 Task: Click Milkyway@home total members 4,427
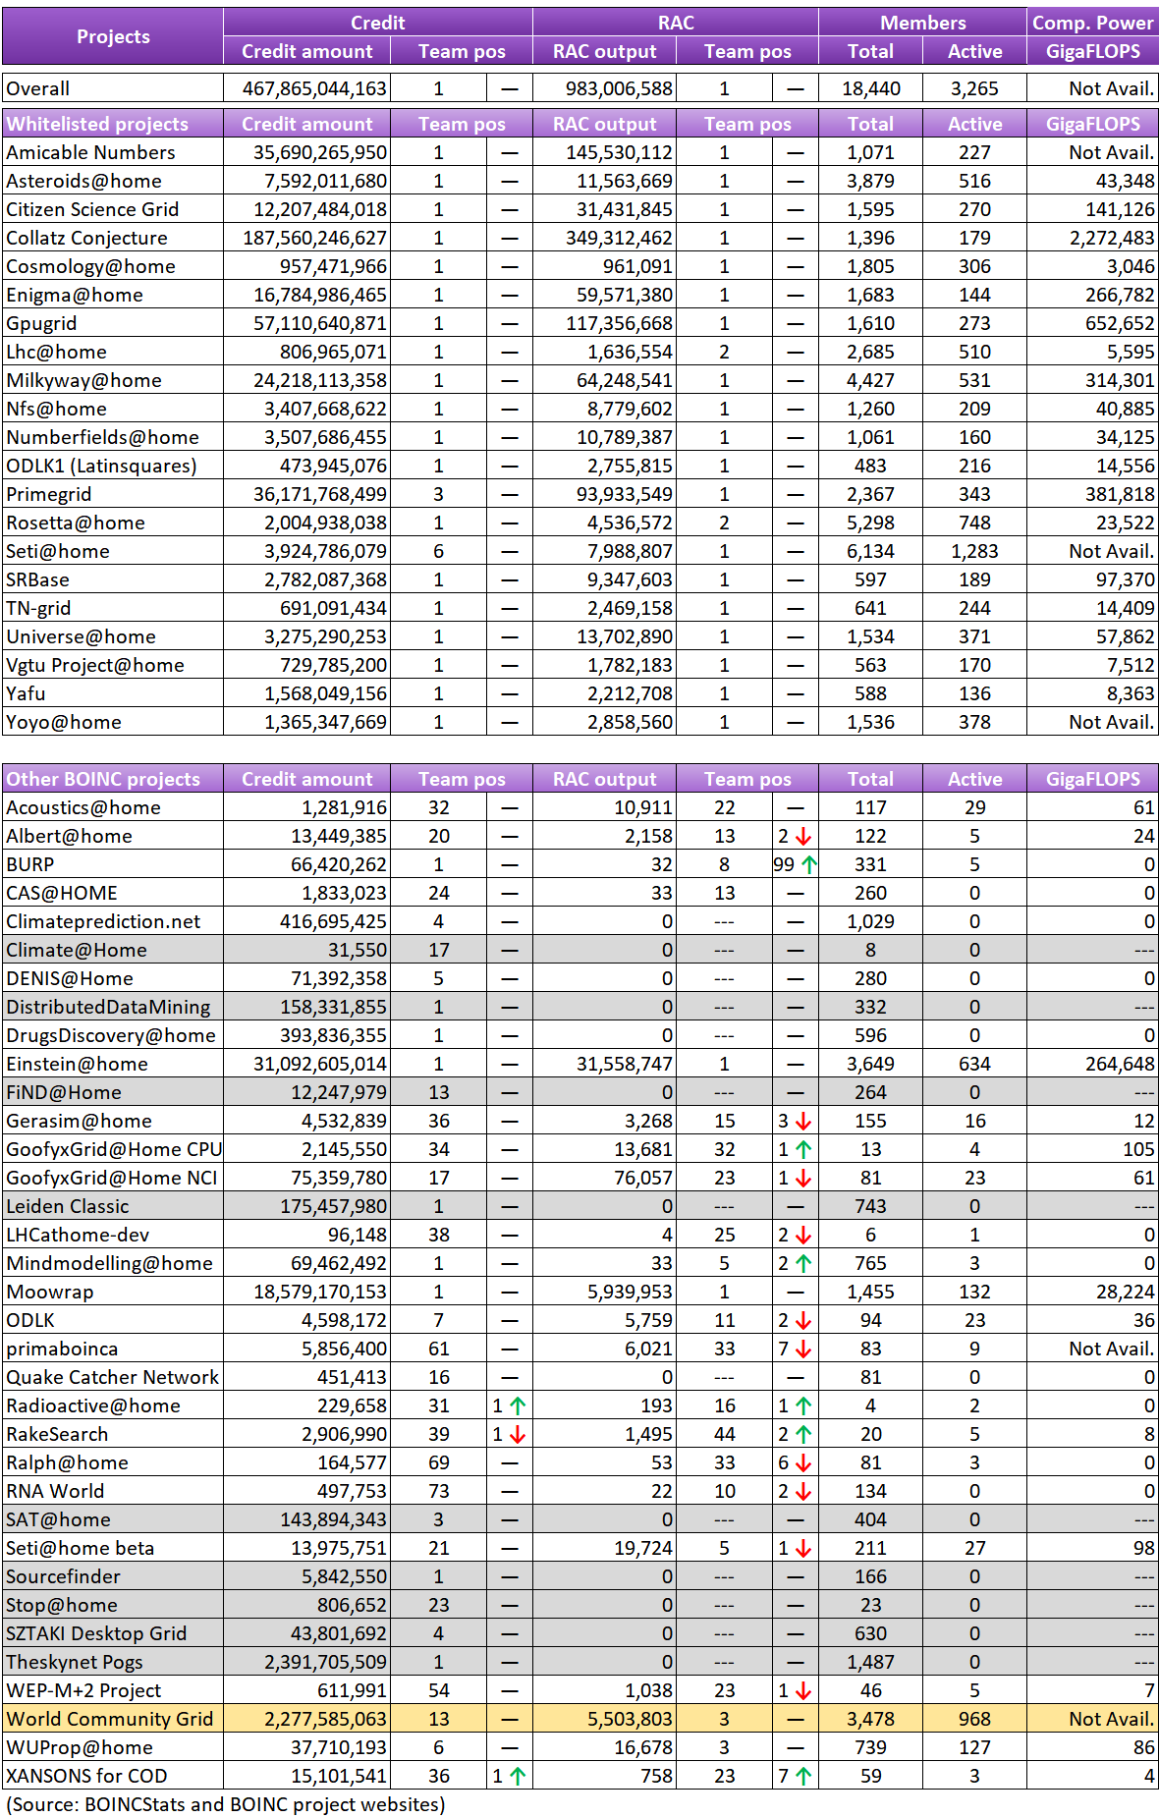click(x=871, y=380)
